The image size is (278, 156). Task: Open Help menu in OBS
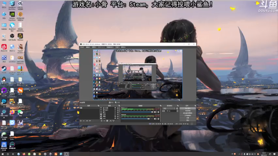[123, 47]
